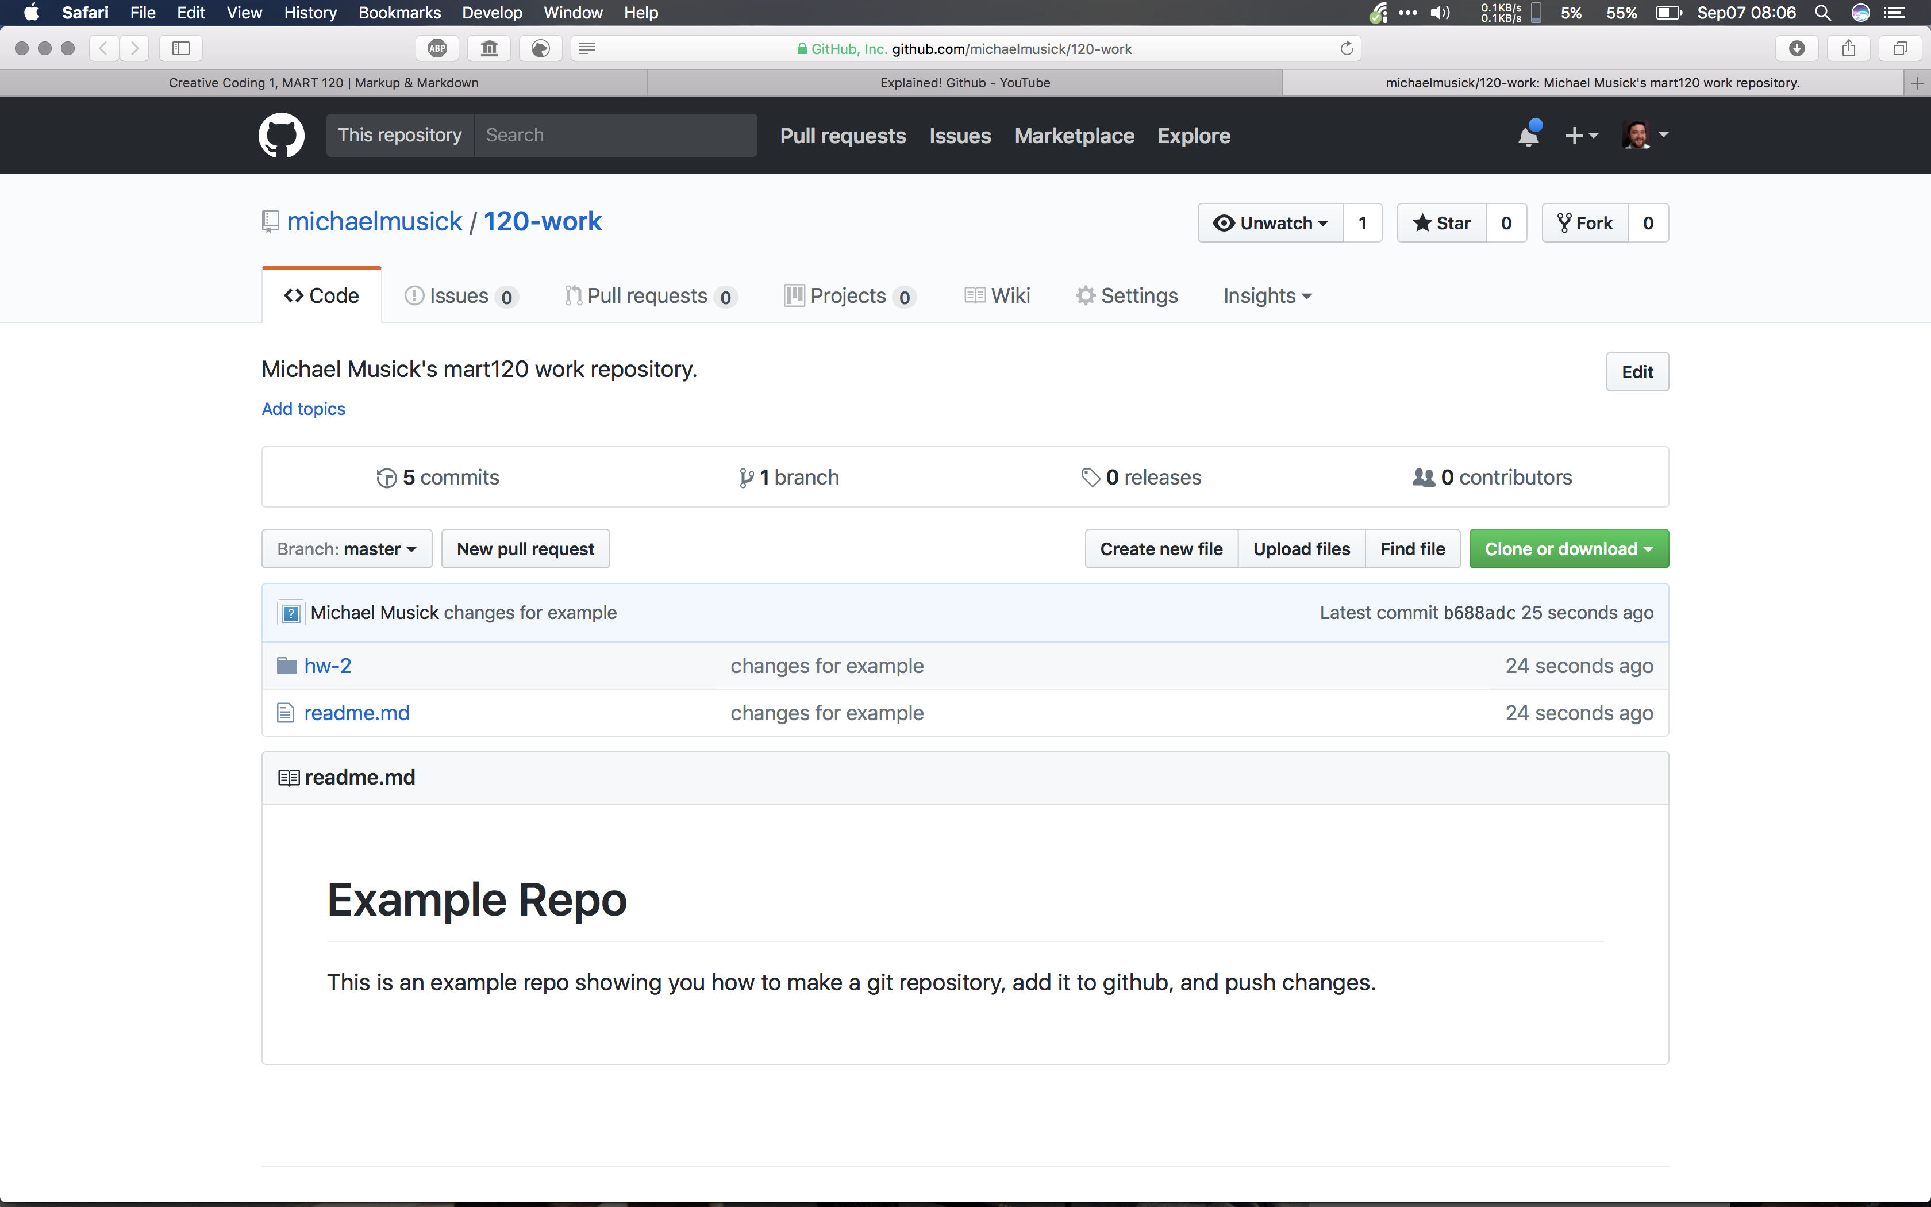This screenshot has height=1207, width=1931.
Task: Open the Bookmarks menu
Action: tap(400, 13)
